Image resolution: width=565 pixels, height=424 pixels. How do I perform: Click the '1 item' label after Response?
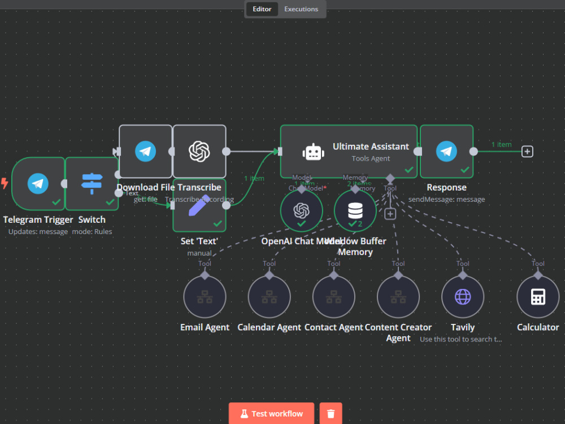[x=501, y=144]
